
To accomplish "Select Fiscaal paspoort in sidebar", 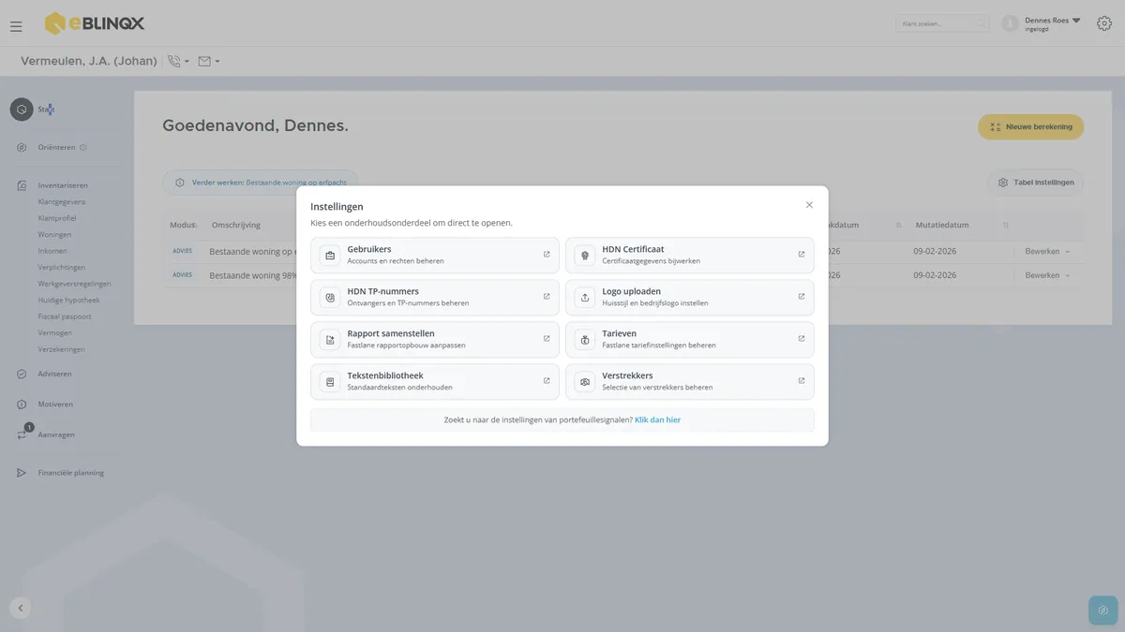I will coord(65,316).
